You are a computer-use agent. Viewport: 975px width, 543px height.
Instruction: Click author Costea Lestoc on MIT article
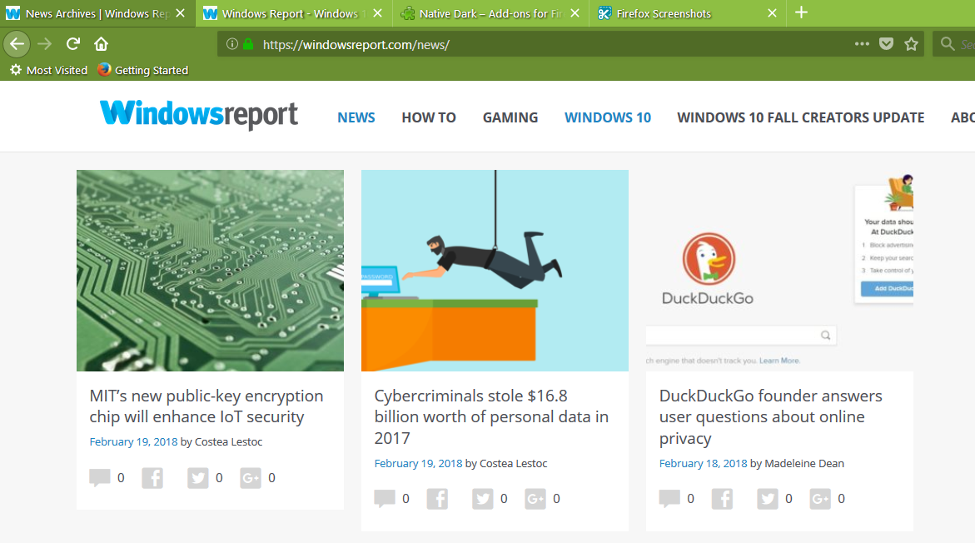click(229, 441)
